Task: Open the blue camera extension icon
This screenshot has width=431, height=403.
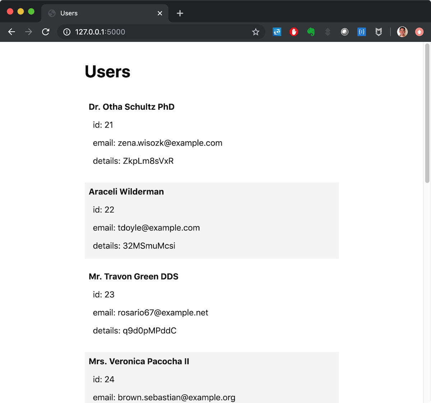Action: point(277,32)
